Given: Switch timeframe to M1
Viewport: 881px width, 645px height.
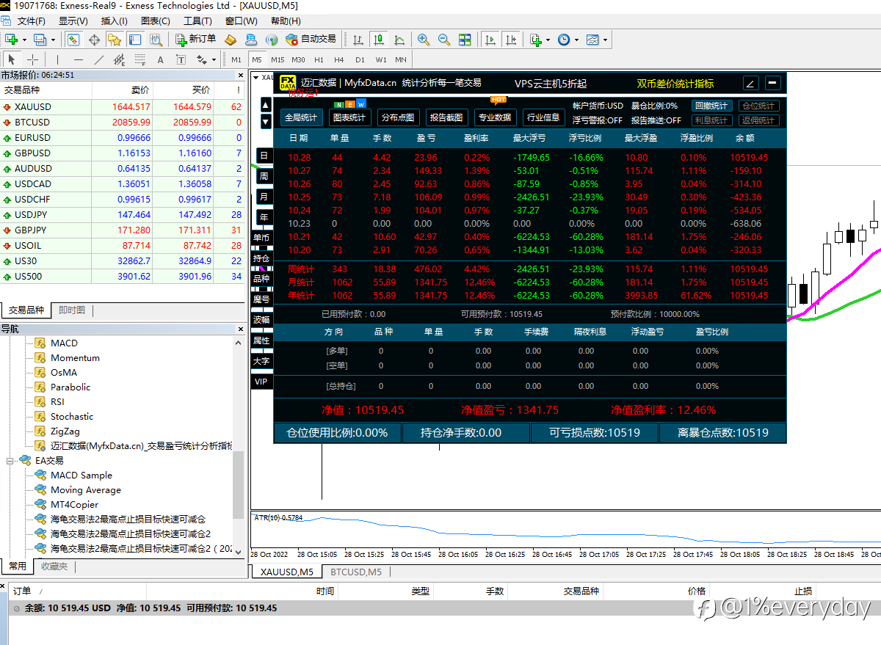Looking at the screenshot, I should pyautogui.click(x=236, y=59).
